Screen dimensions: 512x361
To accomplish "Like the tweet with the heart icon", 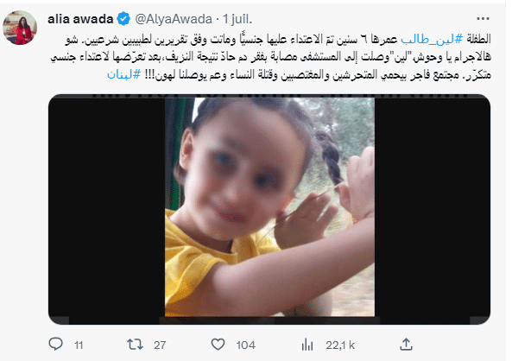I will [x=218, y=345].
